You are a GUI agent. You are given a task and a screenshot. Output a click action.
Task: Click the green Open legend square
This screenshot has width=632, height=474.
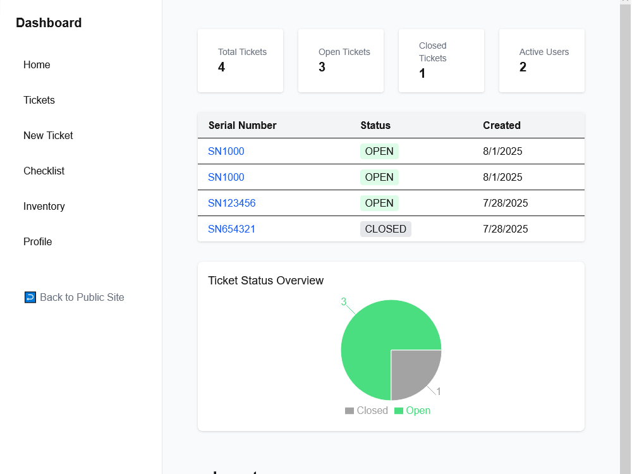399,411
